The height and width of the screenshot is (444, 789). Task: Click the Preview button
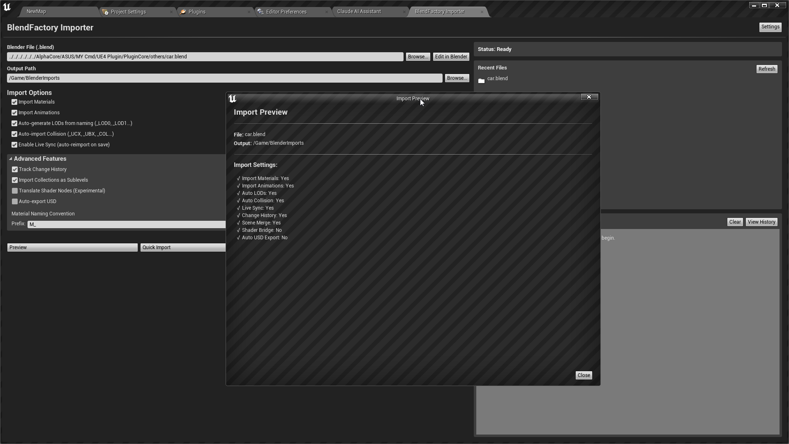(x=72, y=247)
